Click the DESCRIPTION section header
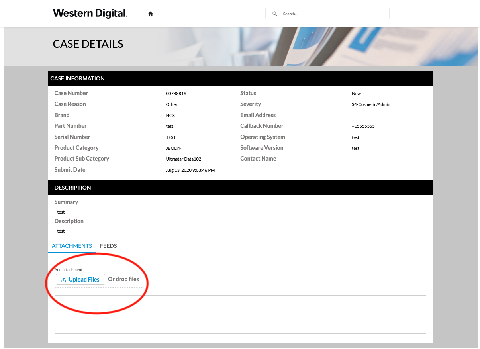Screen dimensions: 480x349 tap(72, 187)
